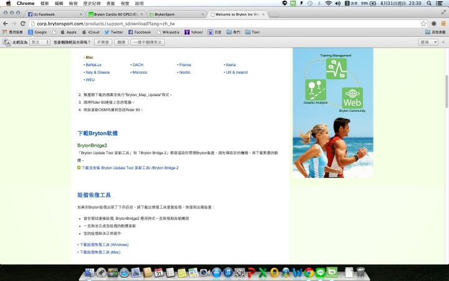Open Safari from the Dock
The width and height of the screenshot is (449, 281).
point(124,272)
